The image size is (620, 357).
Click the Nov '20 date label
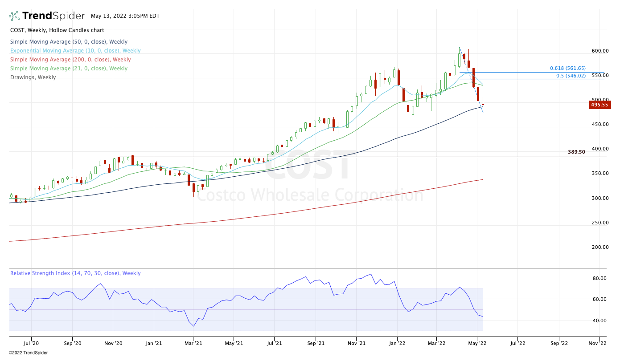click(113, 344)
